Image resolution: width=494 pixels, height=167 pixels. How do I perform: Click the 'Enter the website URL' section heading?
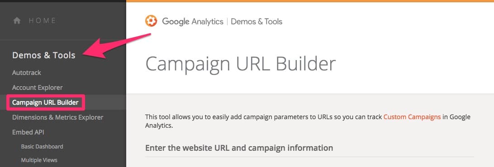click(239, 148)
